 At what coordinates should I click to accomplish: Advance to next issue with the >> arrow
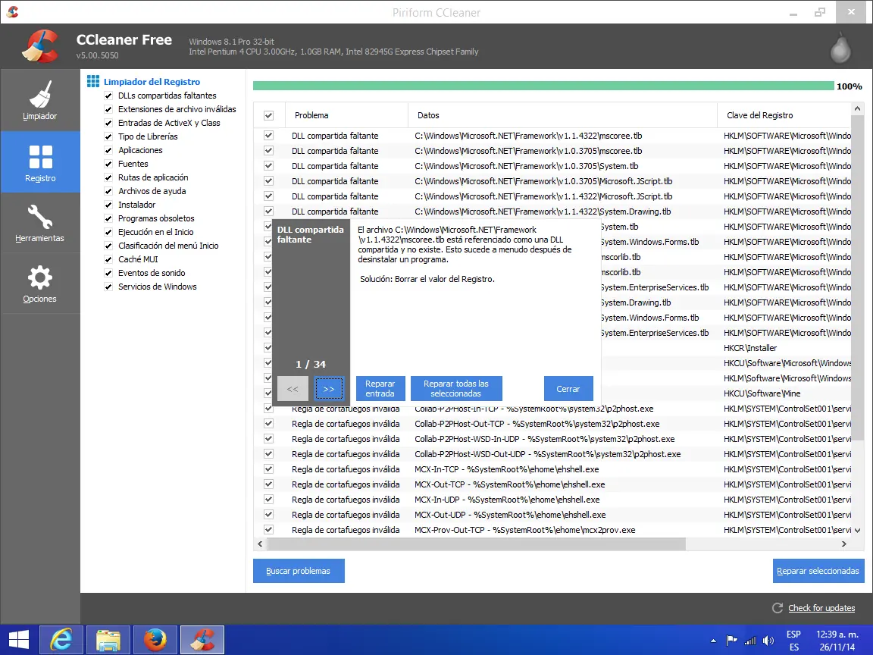tap(329, 388)
